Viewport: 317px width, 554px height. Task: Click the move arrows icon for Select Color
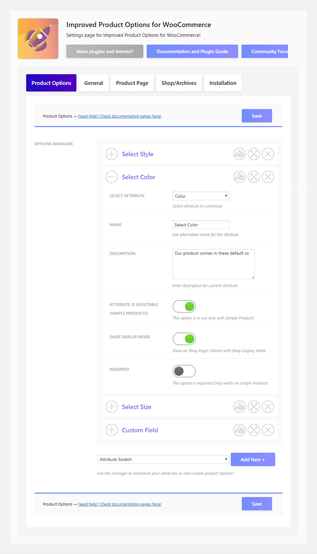click(254, 177)
